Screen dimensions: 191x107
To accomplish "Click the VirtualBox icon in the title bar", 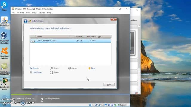I will (13, 9).
